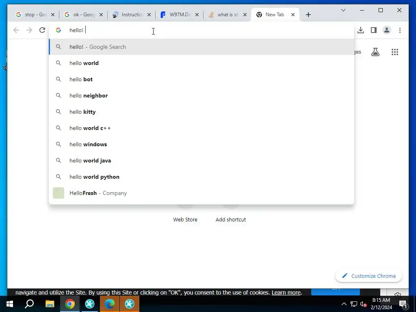
Task: Expand the tab search chevron
Action: tap(343, 10)
